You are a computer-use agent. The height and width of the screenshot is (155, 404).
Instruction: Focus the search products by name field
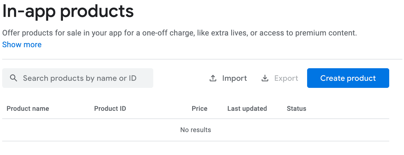point(79,78)
